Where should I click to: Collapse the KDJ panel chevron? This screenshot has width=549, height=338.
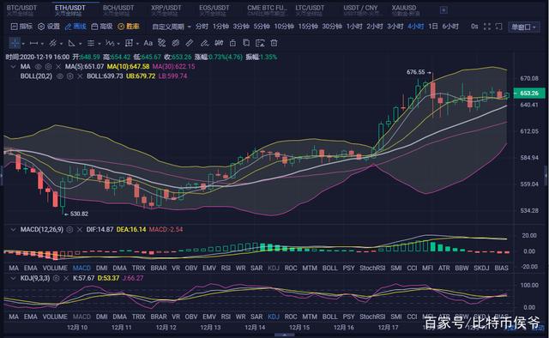coord(14,278)
